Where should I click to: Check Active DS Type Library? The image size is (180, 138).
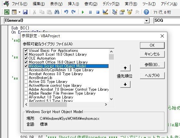[x=26, y=82]
